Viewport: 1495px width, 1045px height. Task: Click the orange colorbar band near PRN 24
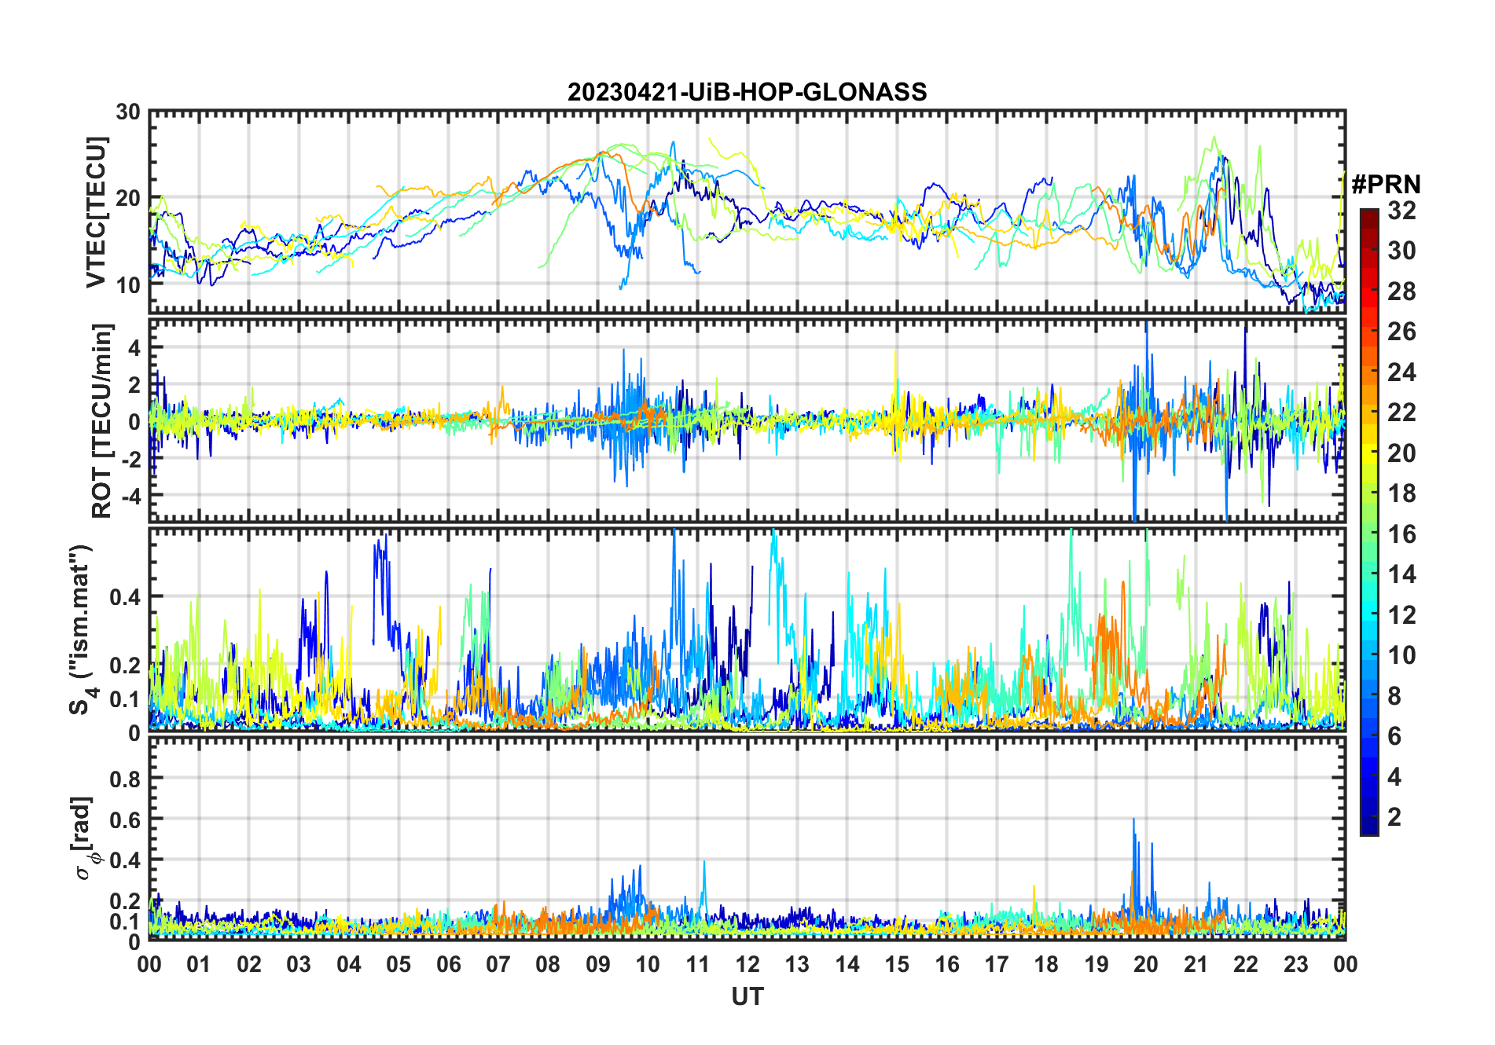[1368, 372]
